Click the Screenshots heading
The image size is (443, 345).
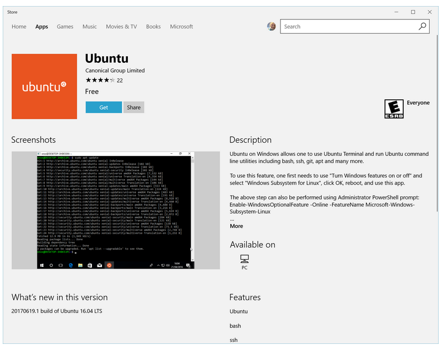pos(34,140)
